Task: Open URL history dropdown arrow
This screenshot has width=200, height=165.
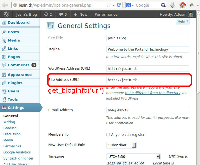Action: point(114,5)
